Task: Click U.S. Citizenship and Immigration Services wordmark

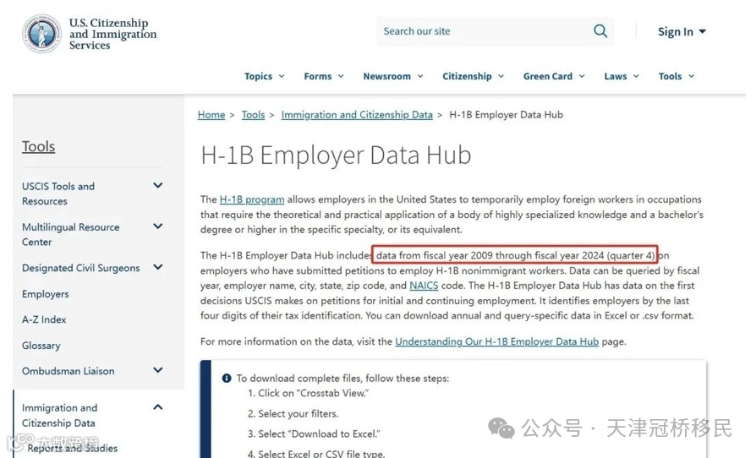Action: [112, 34]
